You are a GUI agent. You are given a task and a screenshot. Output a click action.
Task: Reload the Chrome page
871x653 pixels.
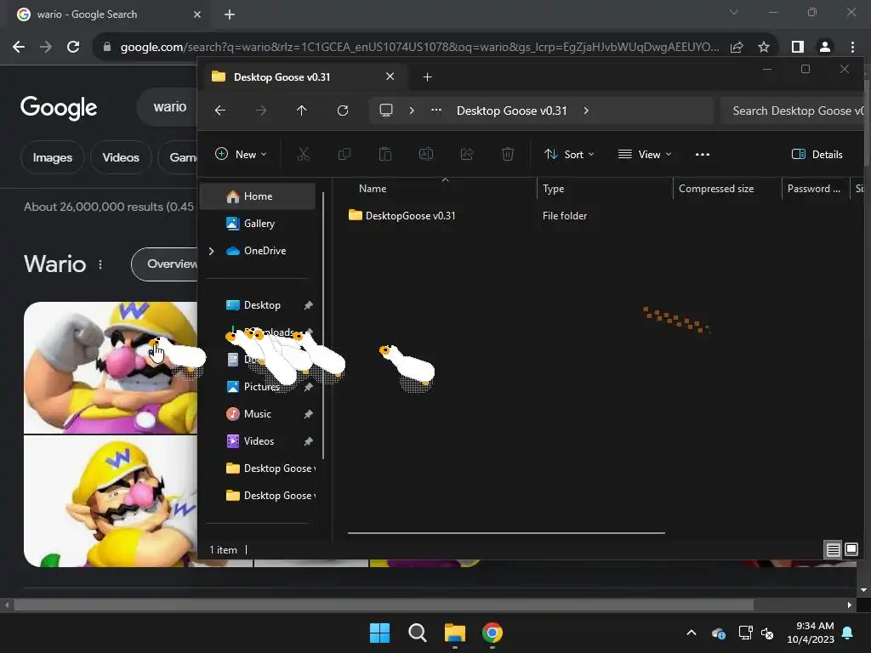(73, 47)
